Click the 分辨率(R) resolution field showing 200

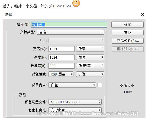pos(62,66)
